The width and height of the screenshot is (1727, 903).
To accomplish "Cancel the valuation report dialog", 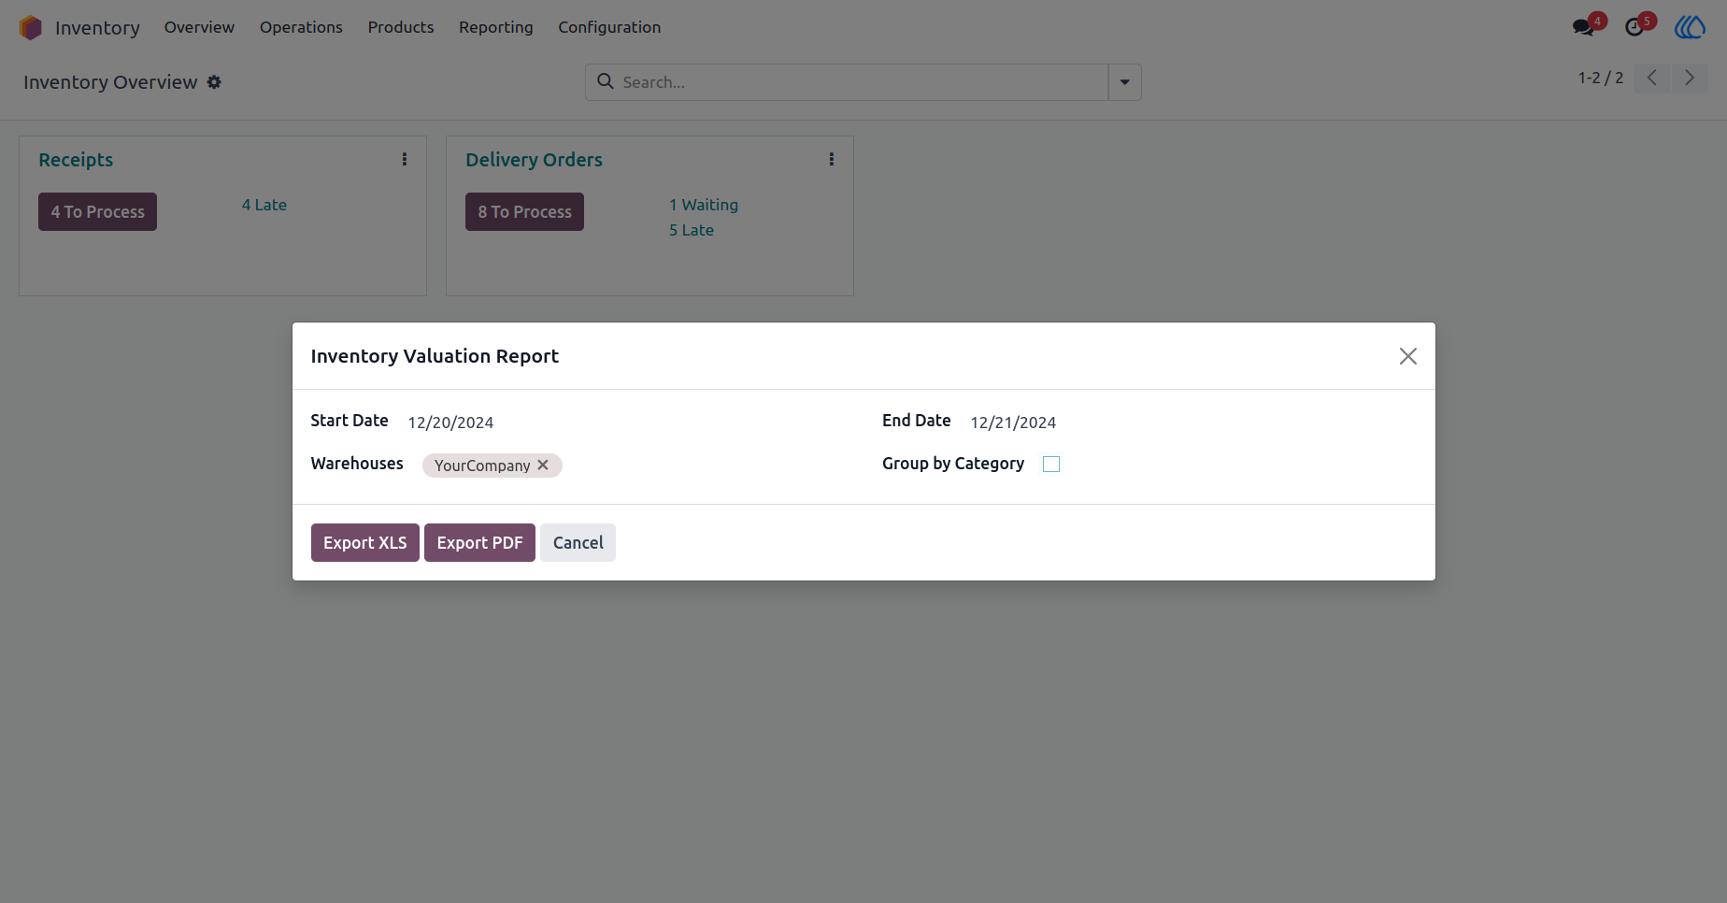I will point(578,543).
